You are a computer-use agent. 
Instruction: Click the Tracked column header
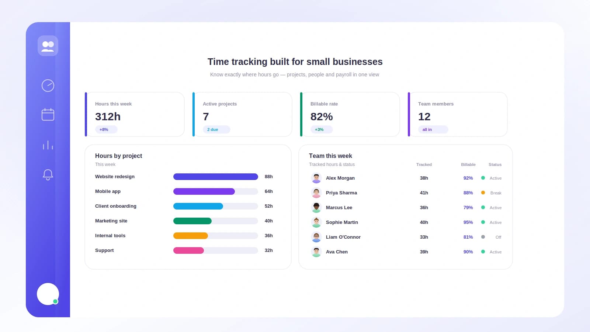424,165
